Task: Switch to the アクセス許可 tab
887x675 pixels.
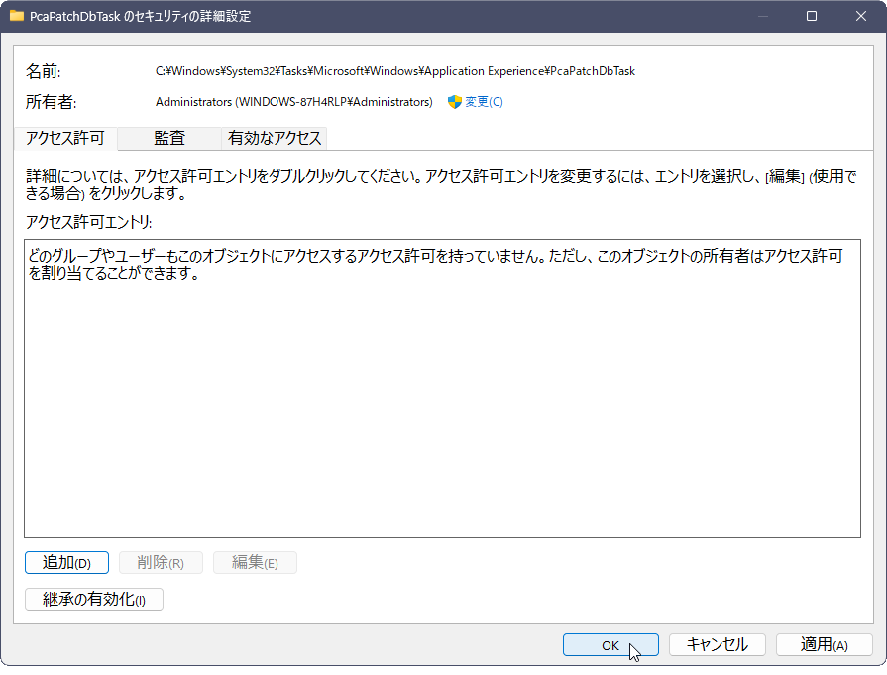Action: click(65, 138)
